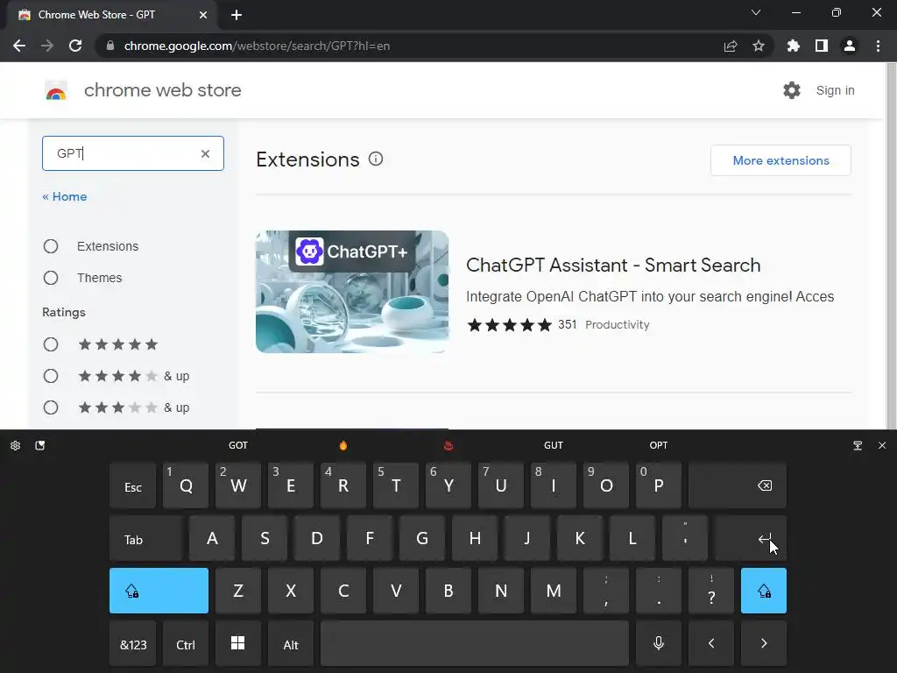Close the touch keyboard
This screenshot has width=897, height=673.
tap(882, 445)
